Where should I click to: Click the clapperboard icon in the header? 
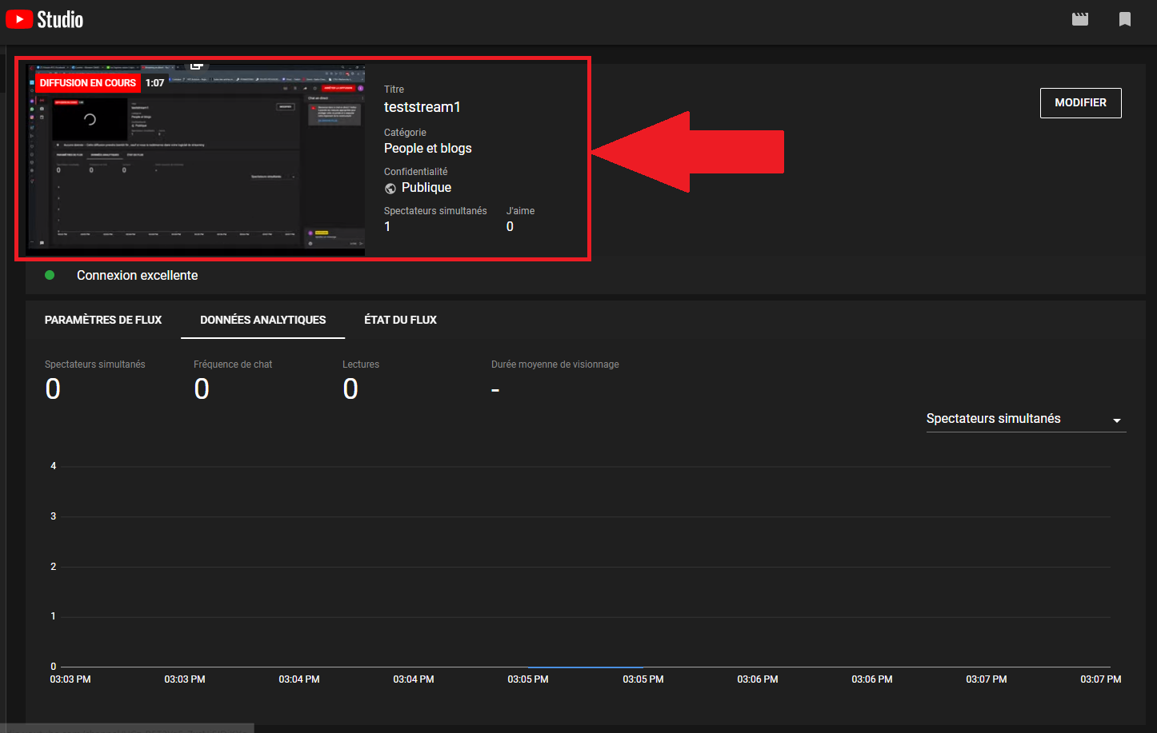pyautogui.click(x=1080, y=19)
